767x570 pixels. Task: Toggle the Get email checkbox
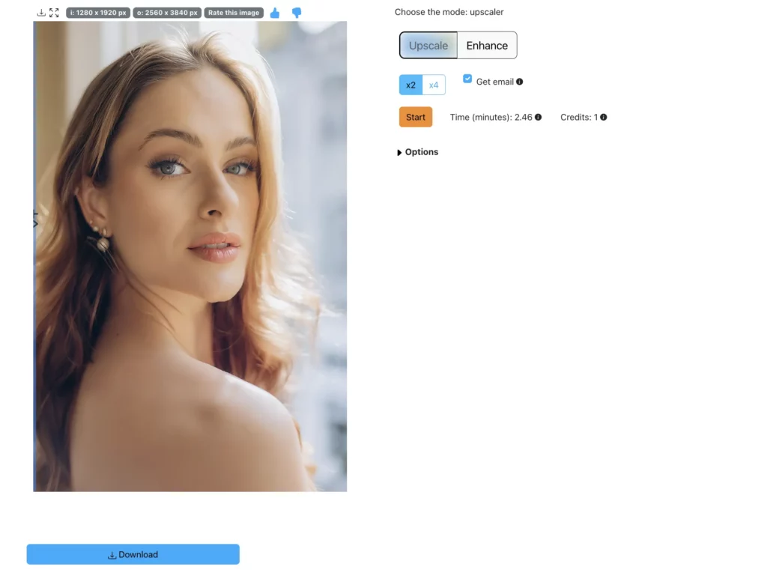point(467,79)
